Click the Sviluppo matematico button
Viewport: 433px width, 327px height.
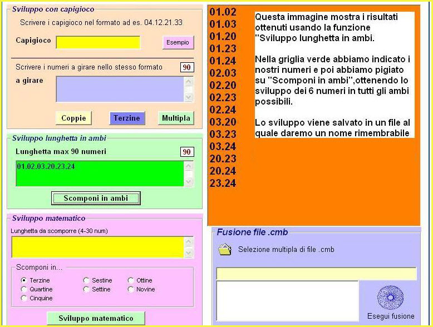[x=96, y=318]
